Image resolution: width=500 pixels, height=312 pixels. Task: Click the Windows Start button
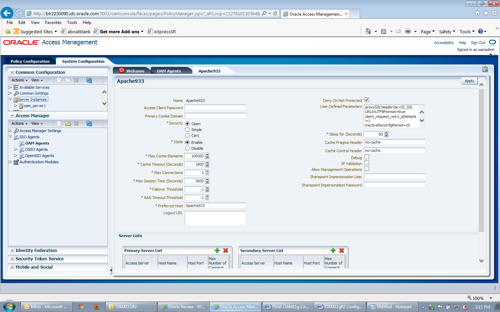pyautogui.click(x=9, y=306)
